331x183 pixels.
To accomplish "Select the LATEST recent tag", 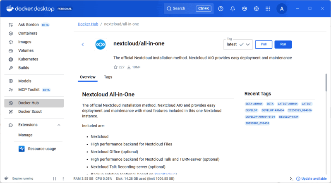I will pos(307,104).
